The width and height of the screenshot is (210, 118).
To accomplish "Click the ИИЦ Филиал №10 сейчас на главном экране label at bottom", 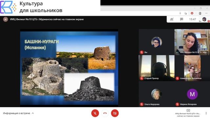I will (188, 115).
